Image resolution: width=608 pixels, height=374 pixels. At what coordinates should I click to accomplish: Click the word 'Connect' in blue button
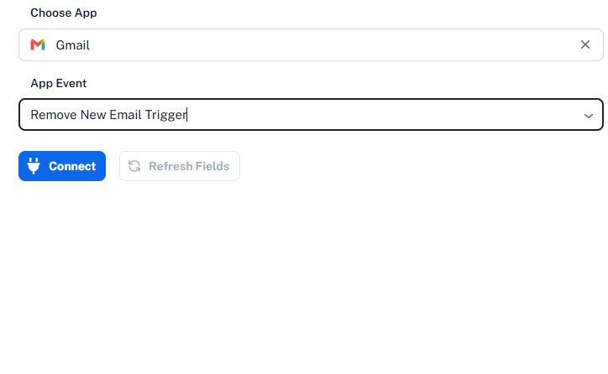click(72, 166)
